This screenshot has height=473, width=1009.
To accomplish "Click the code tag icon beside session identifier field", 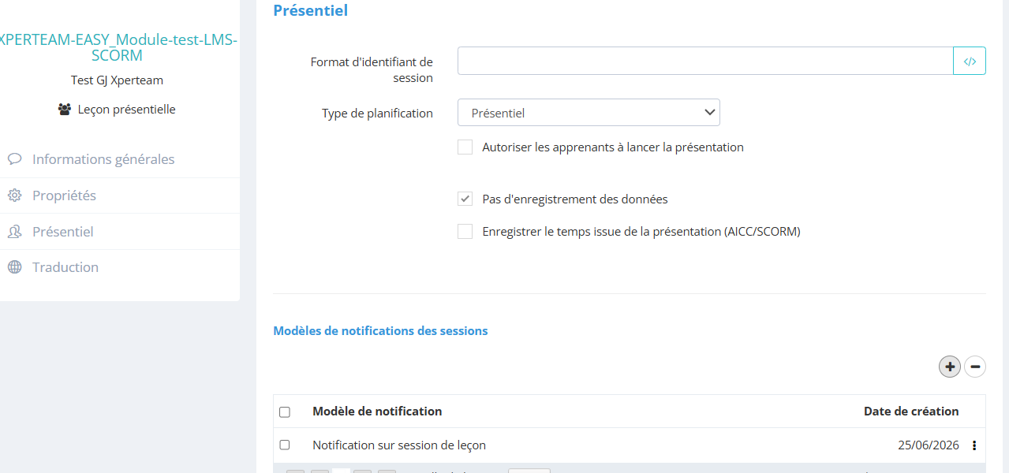I will click(x=970, y=61).
